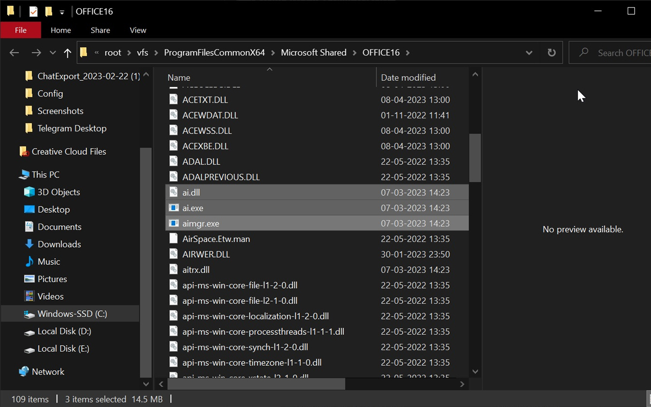Viewport: 651px width, 407px height.
Task: Open the recent locations dropdown arrow
Action: (53, 53)
